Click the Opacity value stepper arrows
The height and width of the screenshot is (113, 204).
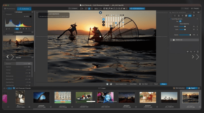point(197,35)
